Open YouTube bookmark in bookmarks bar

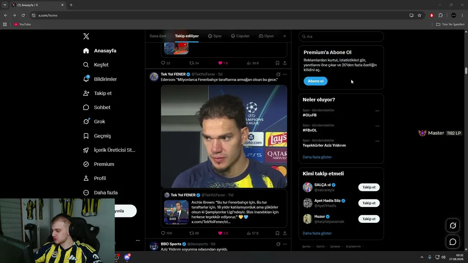coord(22,24)
